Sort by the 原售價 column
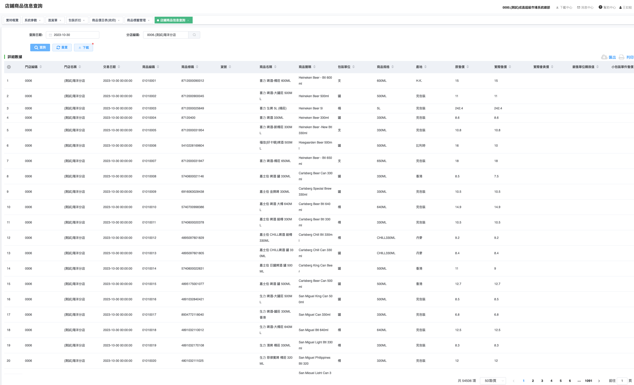 pyautogui.click(x=468, y=67)
